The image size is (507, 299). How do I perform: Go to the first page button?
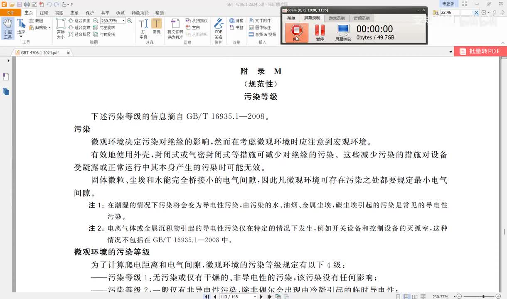pyautogui.click(x=207, y=297)
